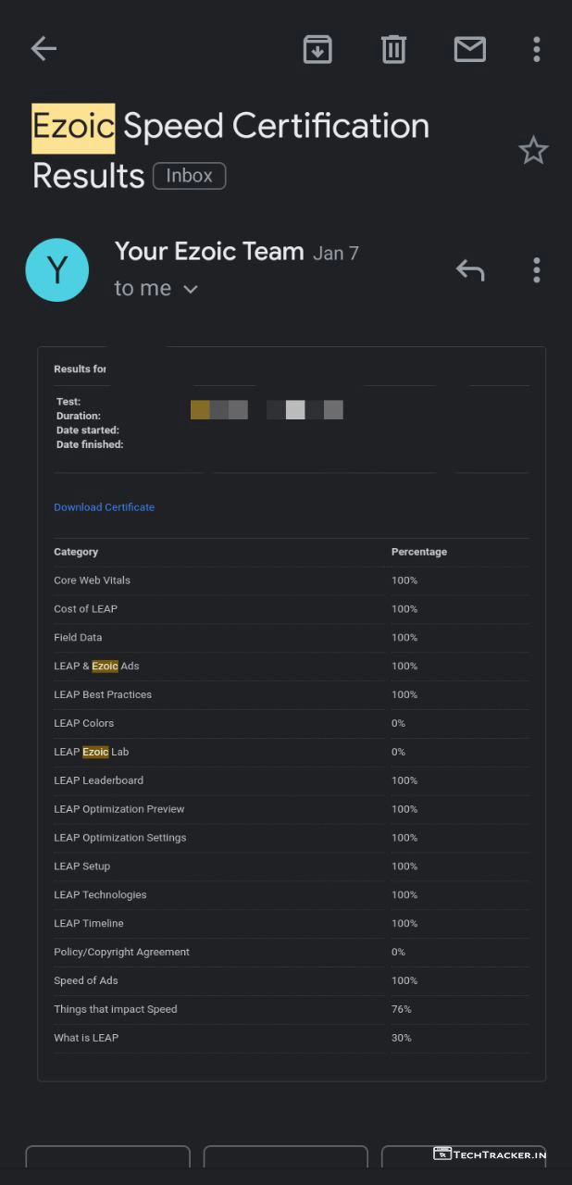Open message options dots beside reply arrow
Image resolution: width=572 pixels, height=1185 pixels.
[x=536, y=269]
